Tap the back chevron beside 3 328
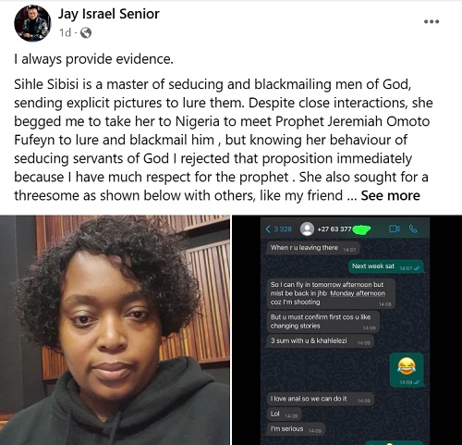Screen dimensions: 462x445 click(x=268, y=229)
